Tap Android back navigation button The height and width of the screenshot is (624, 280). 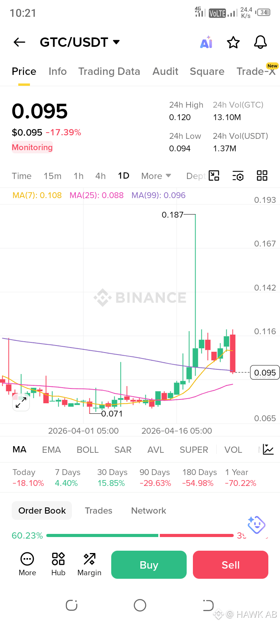(x=208, y=605)
